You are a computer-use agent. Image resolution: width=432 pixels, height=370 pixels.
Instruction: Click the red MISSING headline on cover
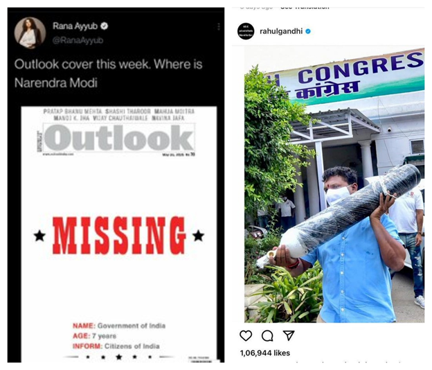[x=119, y=235]
